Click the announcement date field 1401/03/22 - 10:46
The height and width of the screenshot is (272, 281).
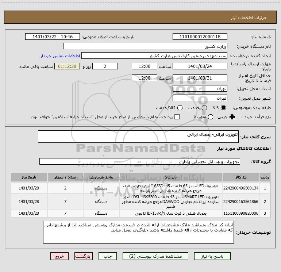[53, 37]
